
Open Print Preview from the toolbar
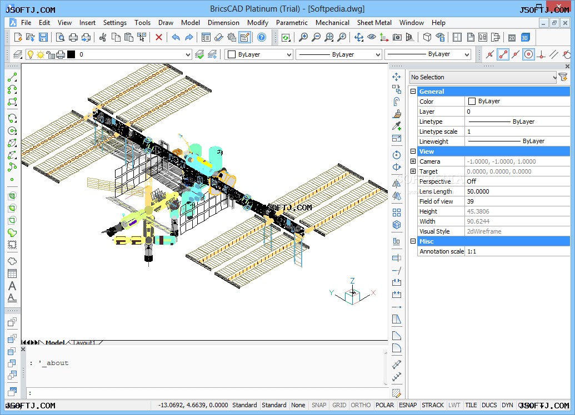point(60,37)
